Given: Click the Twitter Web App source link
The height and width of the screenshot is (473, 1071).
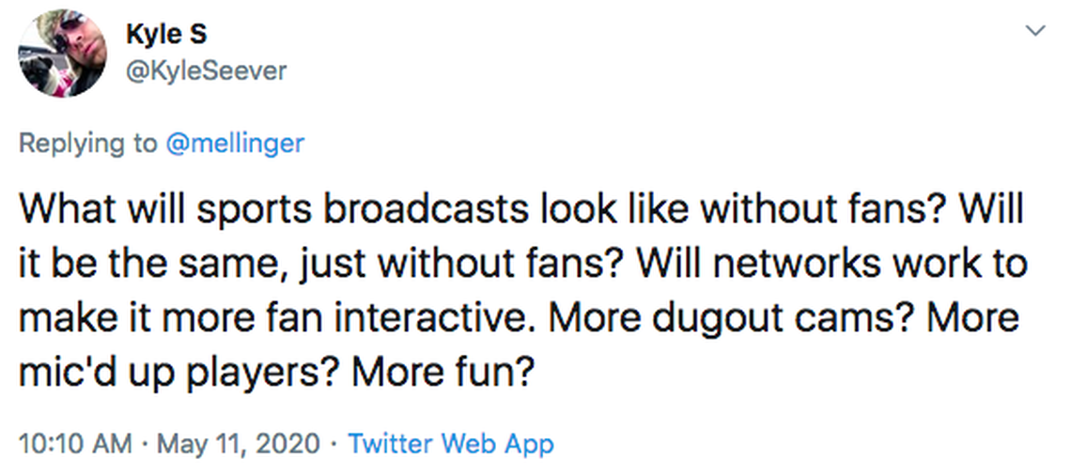Looking at the screenshot, I should coord(451,442).
